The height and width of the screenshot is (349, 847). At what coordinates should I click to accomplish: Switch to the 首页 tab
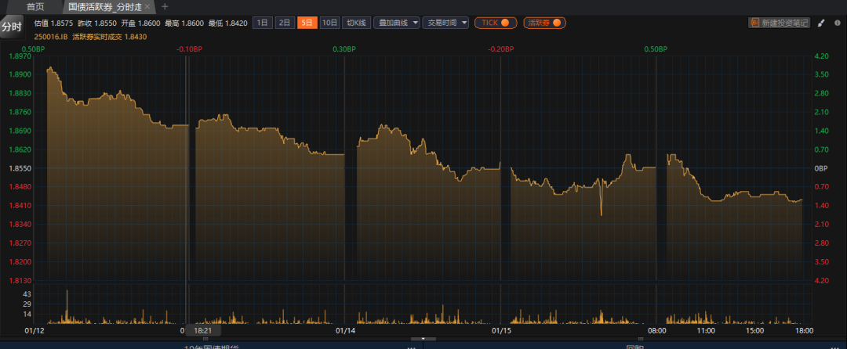pos(35,6)
